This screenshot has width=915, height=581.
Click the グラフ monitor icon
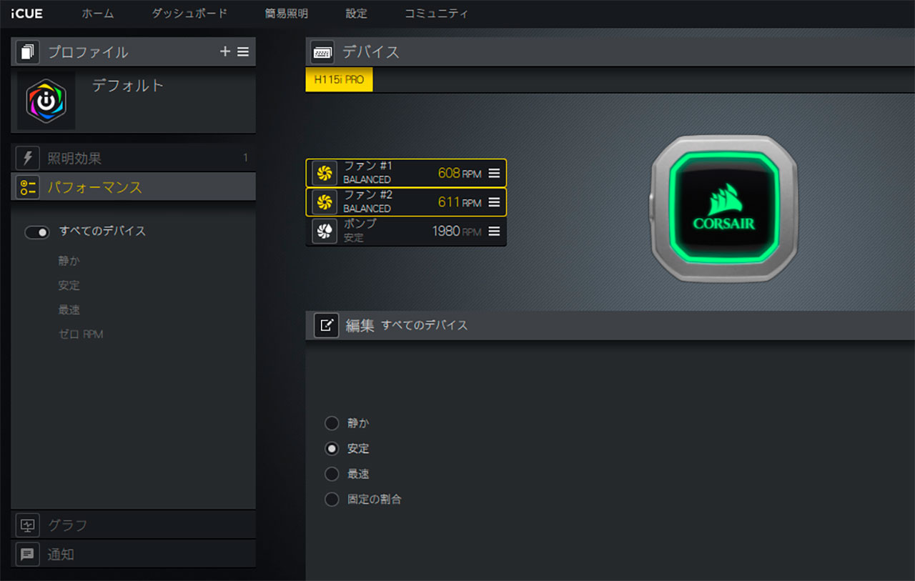[x=28, y=525]
